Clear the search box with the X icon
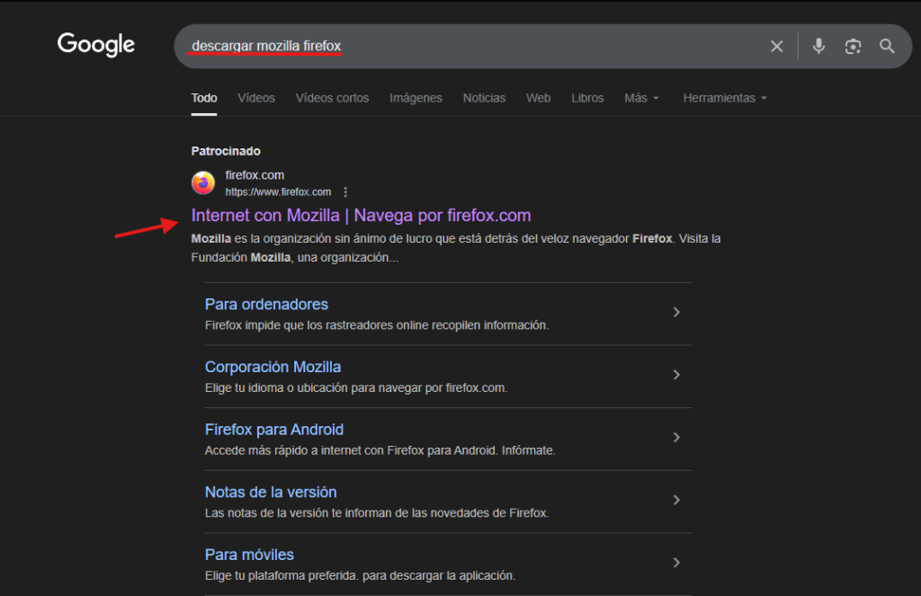The width and height of the screenshot is (921, 596). [777, 47]
